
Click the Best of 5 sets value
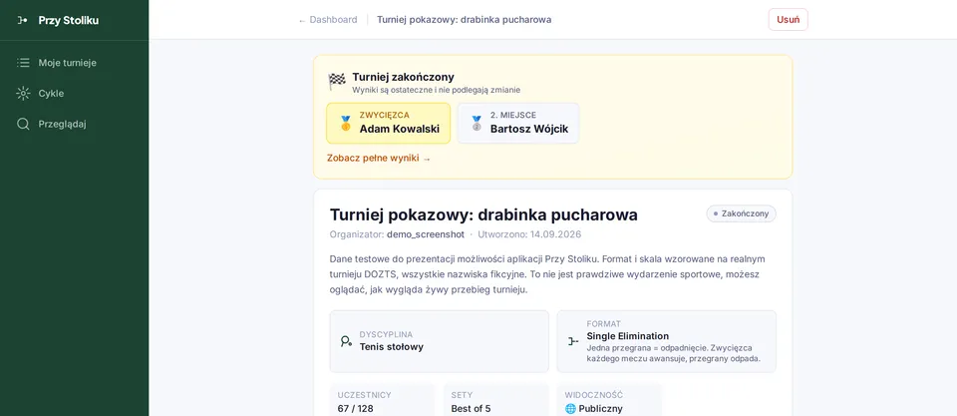click(x=471, y=409)
